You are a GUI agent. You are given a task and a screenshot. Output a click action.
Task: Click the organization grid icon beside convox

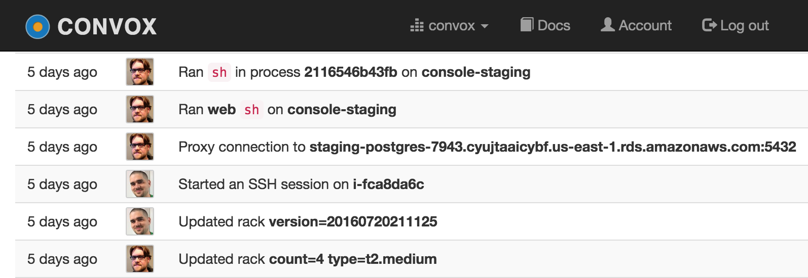point(417,25)
